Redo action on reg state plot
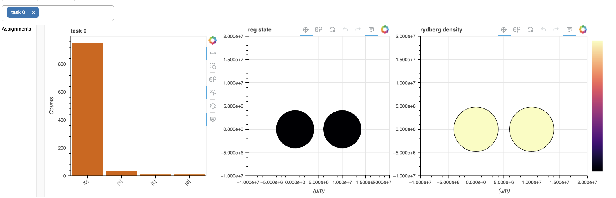The height and width of the screenshot is (198, 616). pyautogui.click(x=358, y=29)
